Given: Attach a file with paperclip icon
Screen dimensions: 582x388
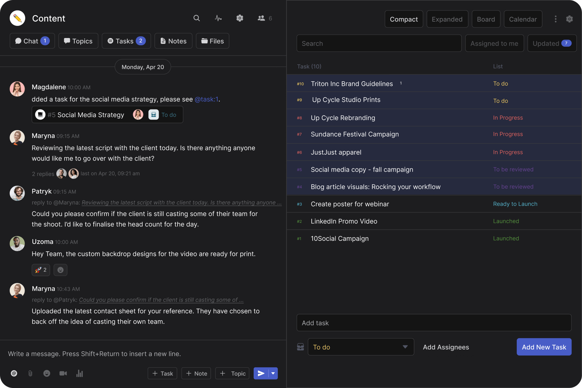Looking at the screenshot, I should [x=30, y=373].
